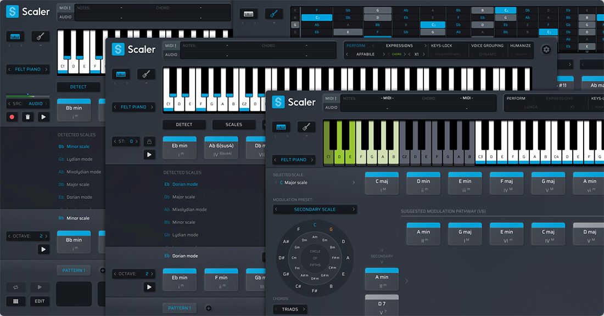Go to next instrument after FELT PIANO in Bb Minor window
The width and height of the screenshot is (604, 316).
coord(46,69)
